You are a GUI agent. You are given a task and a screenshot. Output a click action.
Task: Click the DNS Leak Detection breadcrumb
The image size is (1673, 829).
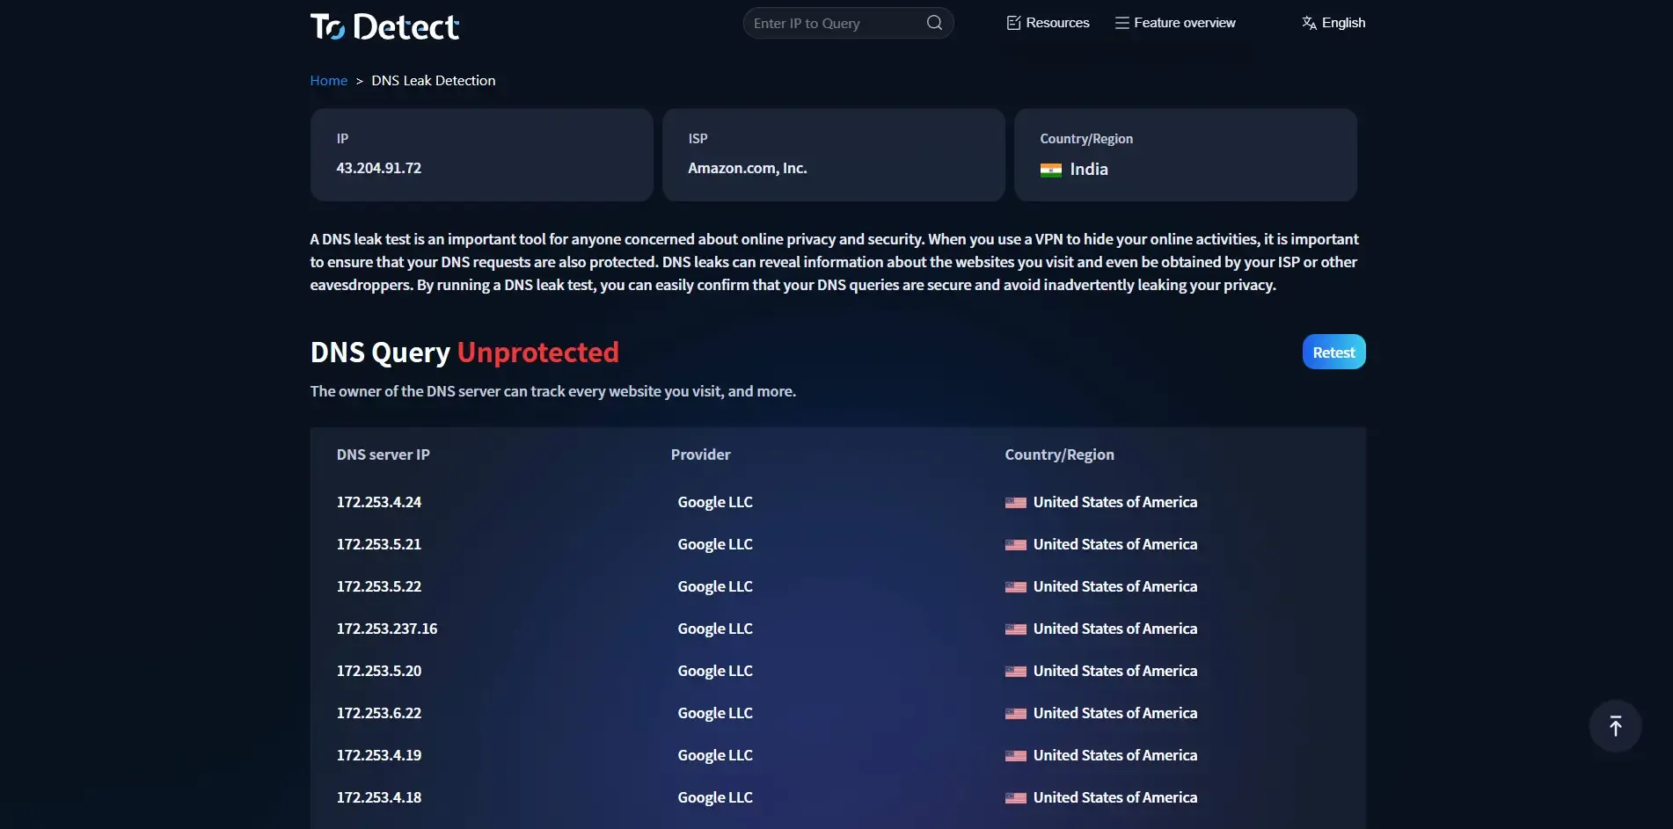[x=433, y=81]
